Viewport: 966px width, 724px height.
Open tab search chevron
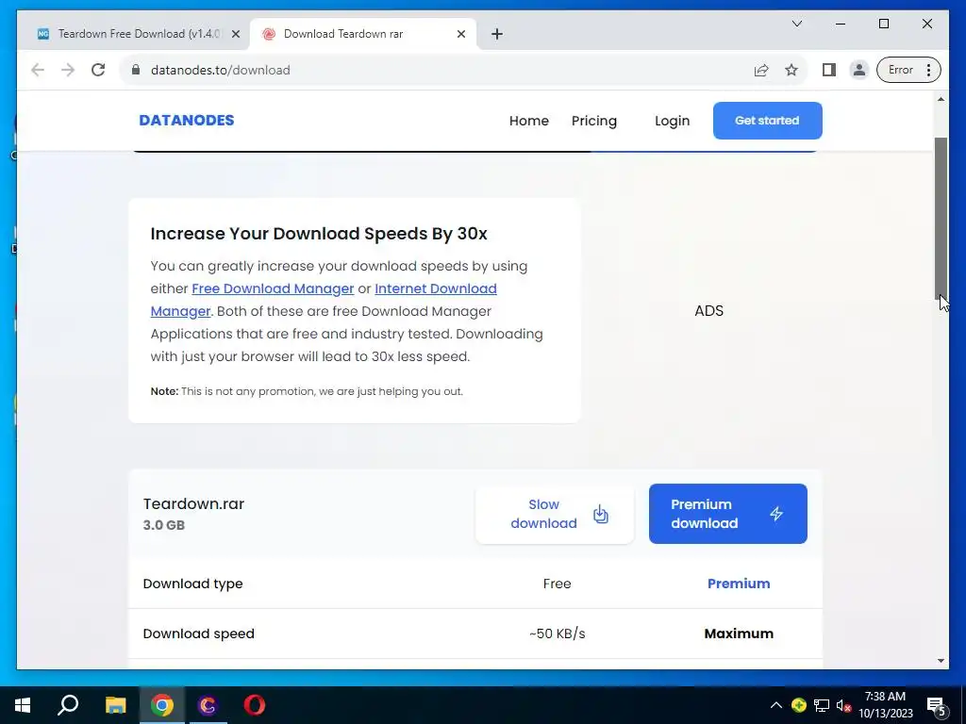coord(796,24)
